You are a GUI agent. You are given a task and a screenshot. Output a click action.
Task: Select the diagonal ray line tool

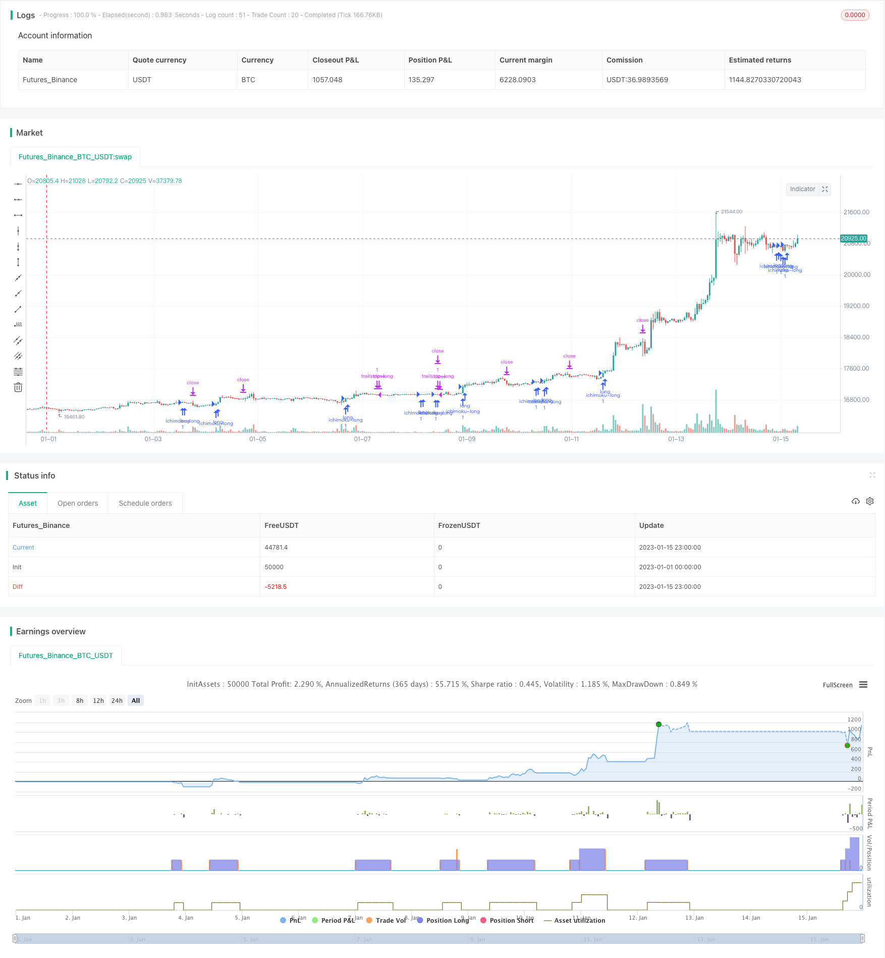[x=18, y=293]
